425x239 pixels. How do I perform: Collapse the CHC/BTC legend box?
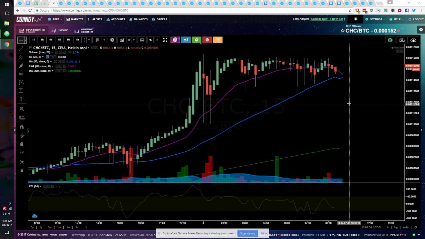[x=31, y=48]
